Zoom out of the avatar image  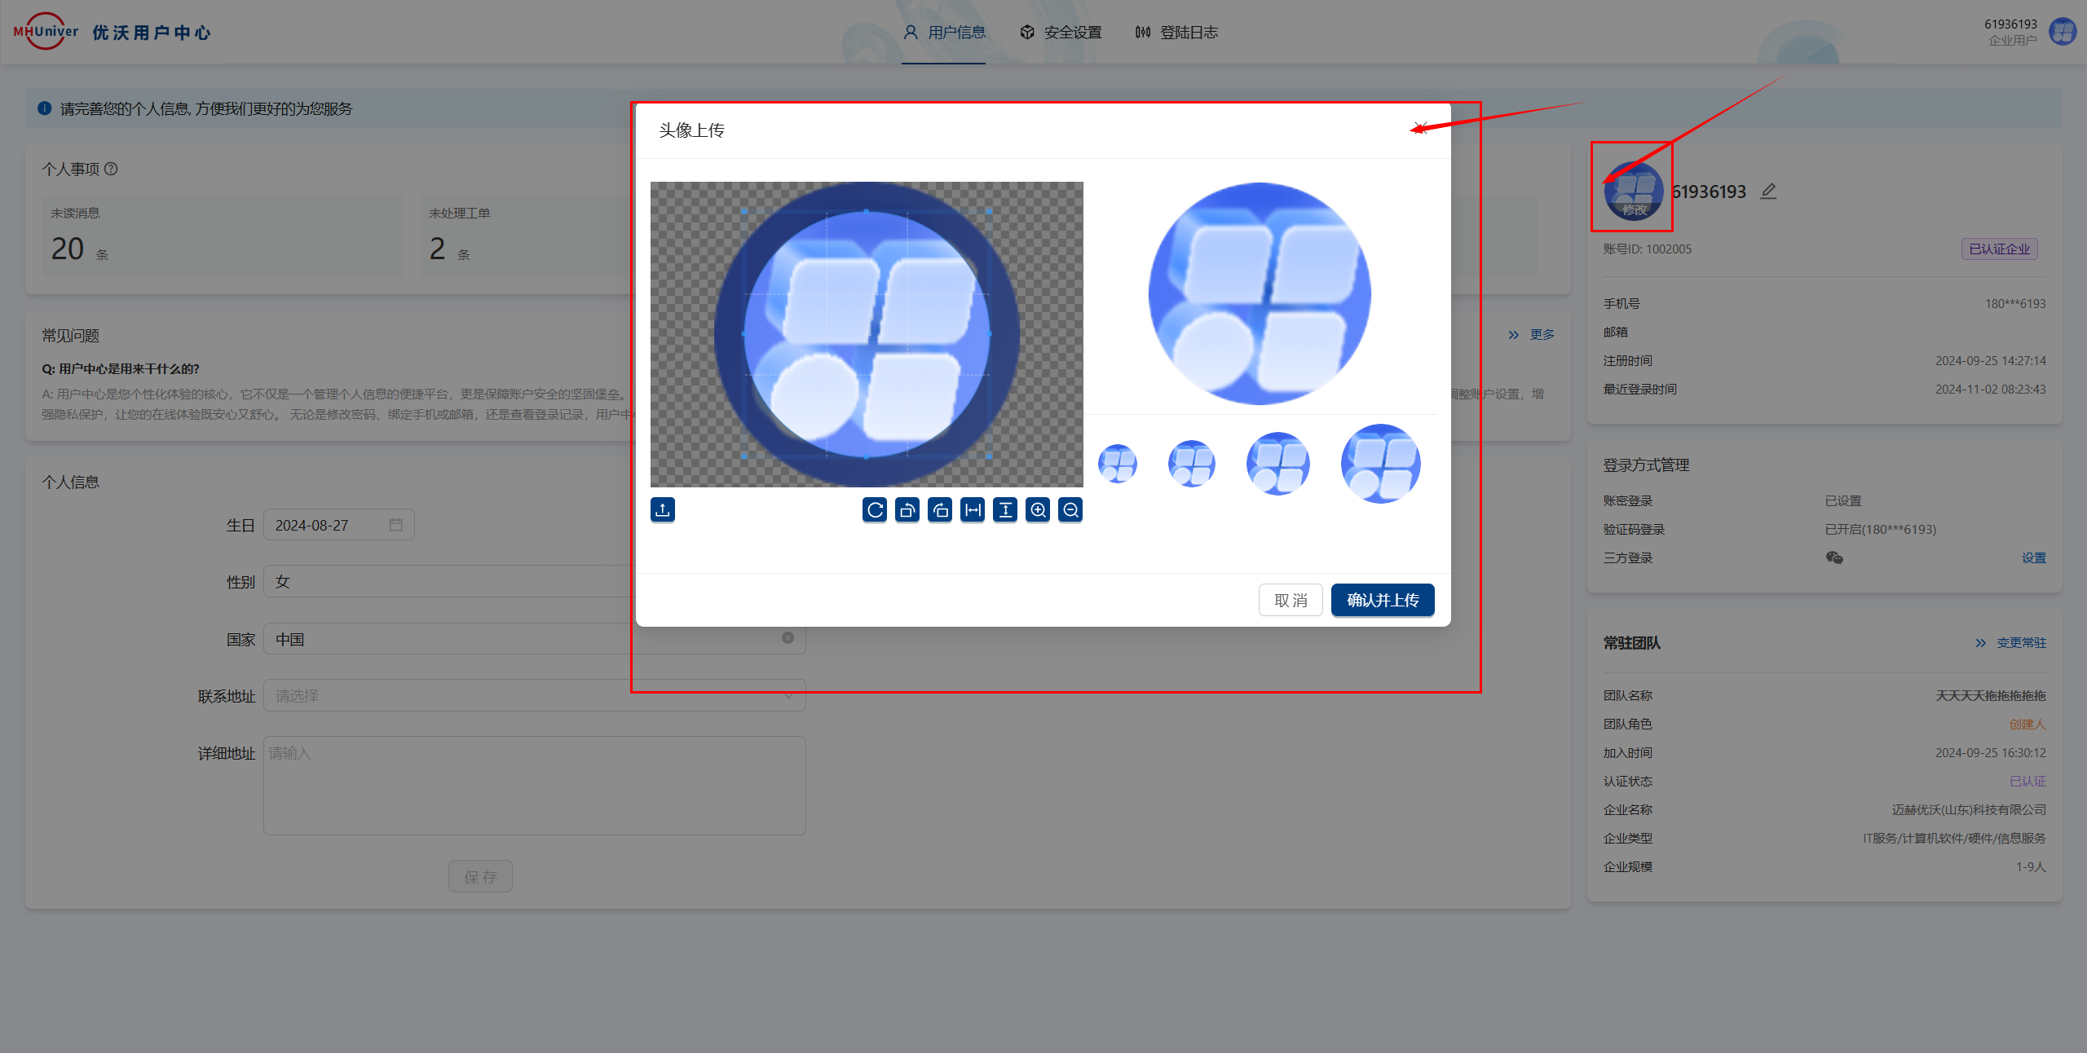tap(1070, 510)
